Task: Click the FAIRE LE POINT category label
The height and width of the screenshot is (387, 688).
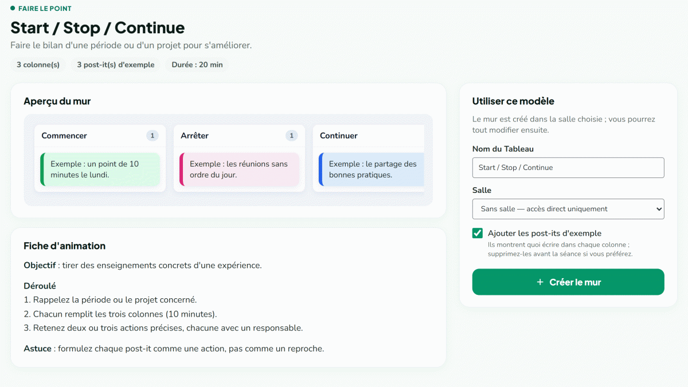Action: 45,9
